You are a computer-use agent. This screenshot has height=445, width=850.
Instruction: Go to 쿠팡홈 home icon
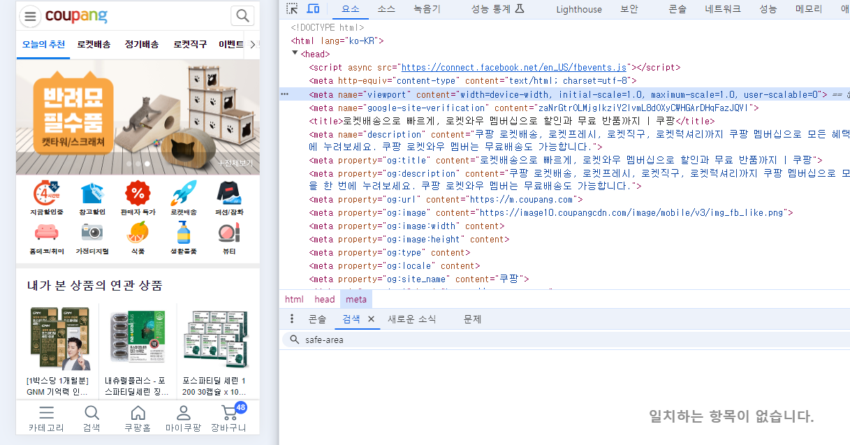(x=138, y=418)
